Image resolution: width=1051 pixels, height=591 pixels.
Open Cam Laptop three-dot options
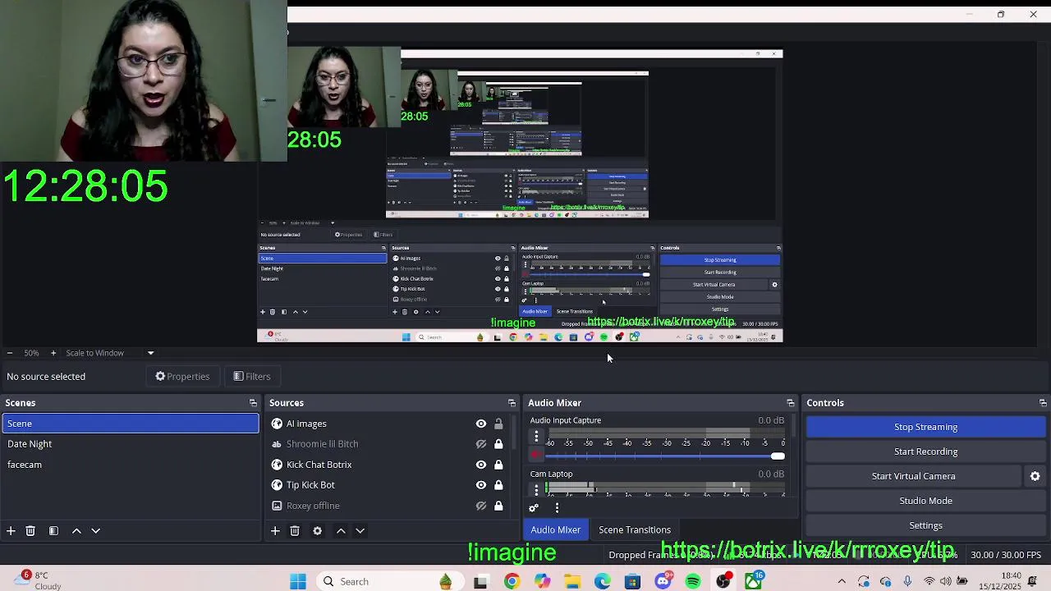(x=536, y=489)
